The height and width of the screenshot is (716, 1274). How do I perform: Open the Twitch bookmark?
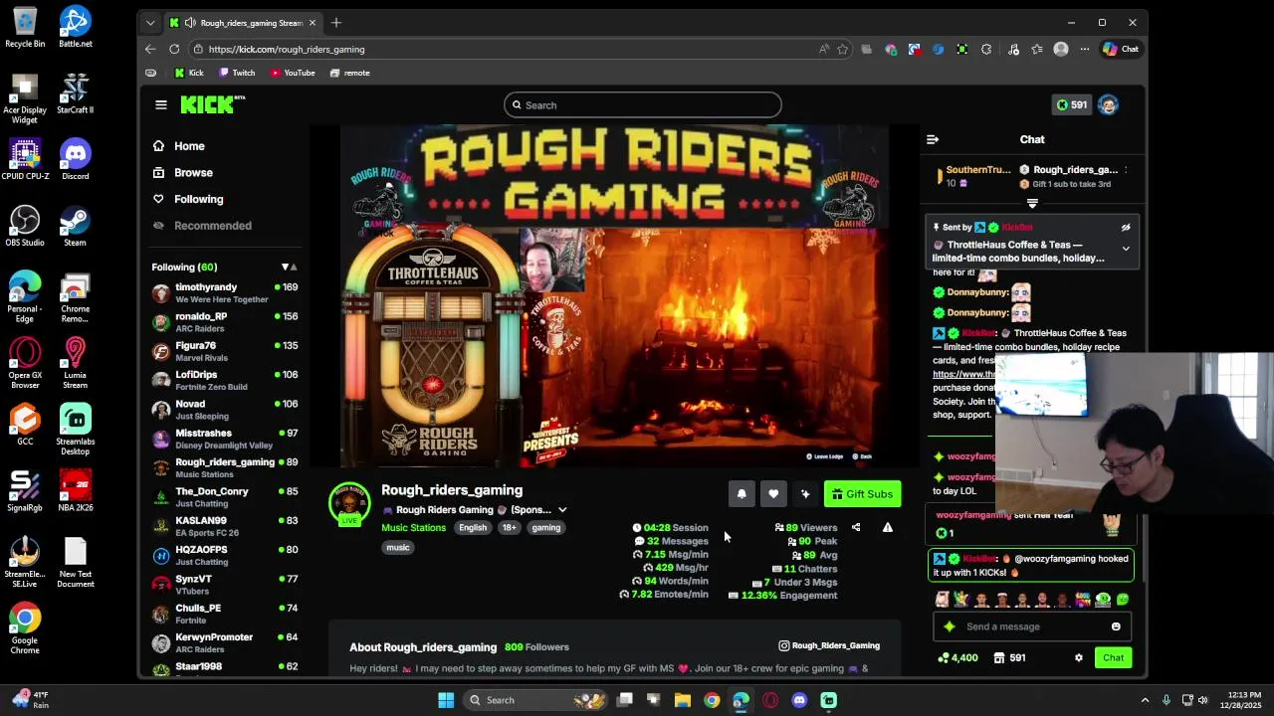point(237,73)
